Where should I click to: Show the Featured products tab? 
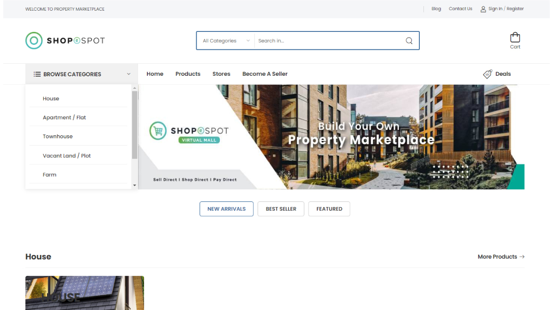329,209
